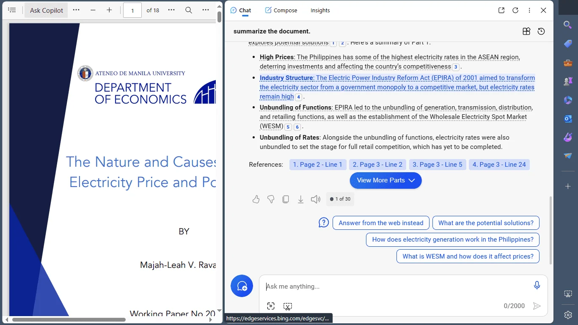Switch to the Compose tab
The image size is (578, 325).
coord(281,10)
